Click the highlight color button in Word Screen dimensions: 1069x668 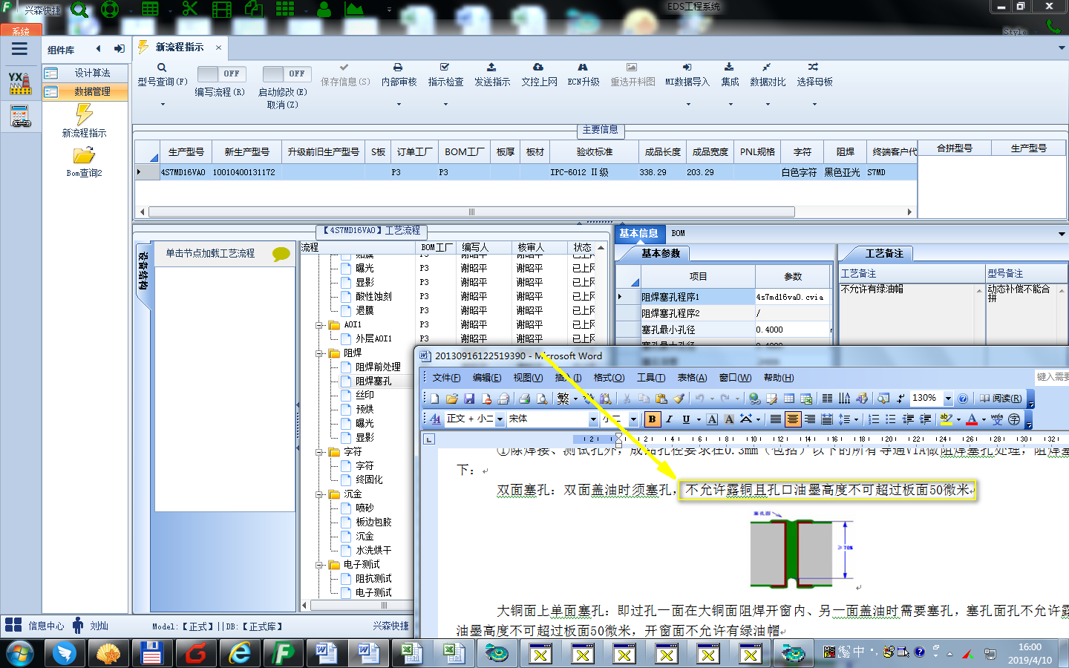point(946,419)
